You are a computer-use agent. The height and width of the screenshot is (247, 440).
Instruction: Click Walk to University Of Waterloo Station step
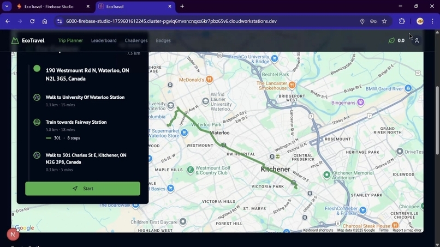pyautogui.click(x=85, y=97)
